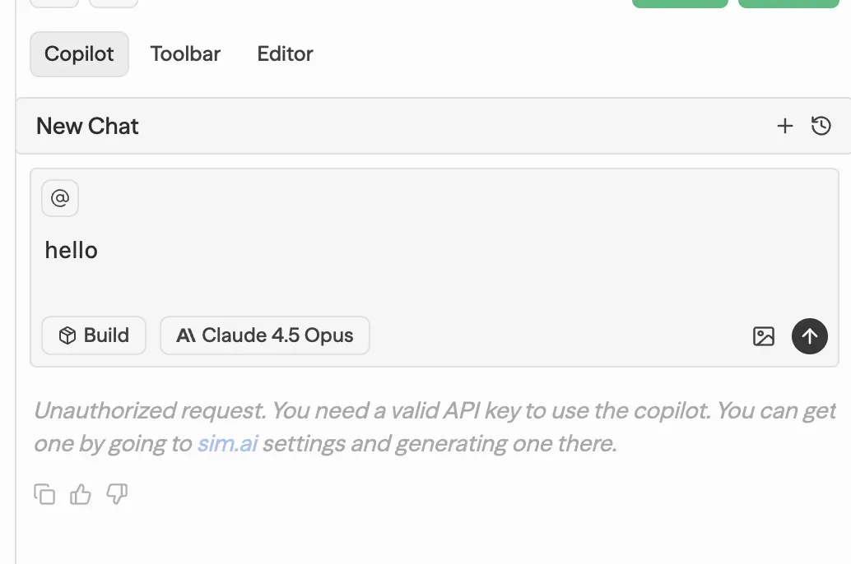Give thumbs down to the response
The width and height of the screenshot is (851, 564).
[x=117, y=494]
